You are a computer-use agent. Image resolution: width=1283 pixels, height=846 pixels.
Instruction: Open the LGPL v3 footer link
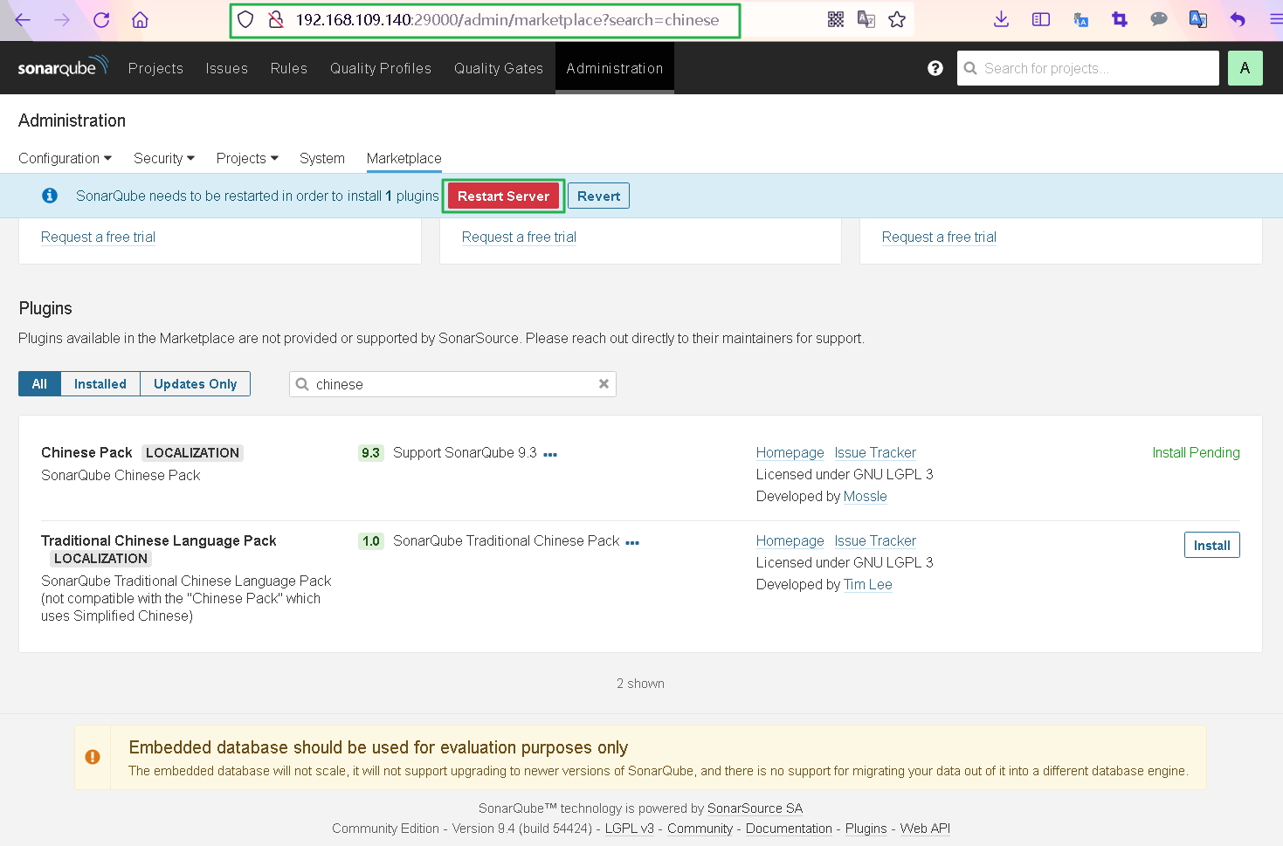point(630,829)
